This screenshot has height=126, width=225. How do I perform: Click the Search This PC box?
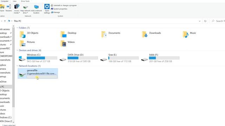[217, 21]
